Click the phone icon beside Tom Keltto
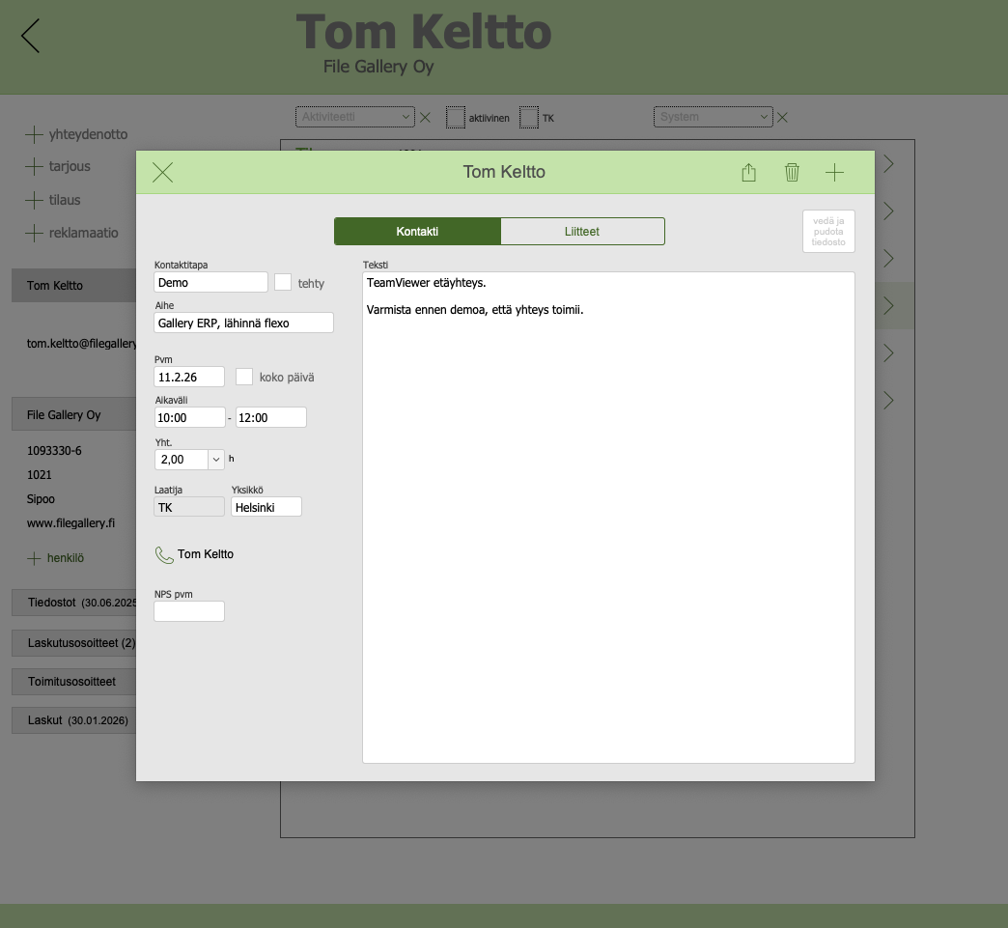The height and width of the screenshot is (928, 1008). tap(163, 555)
